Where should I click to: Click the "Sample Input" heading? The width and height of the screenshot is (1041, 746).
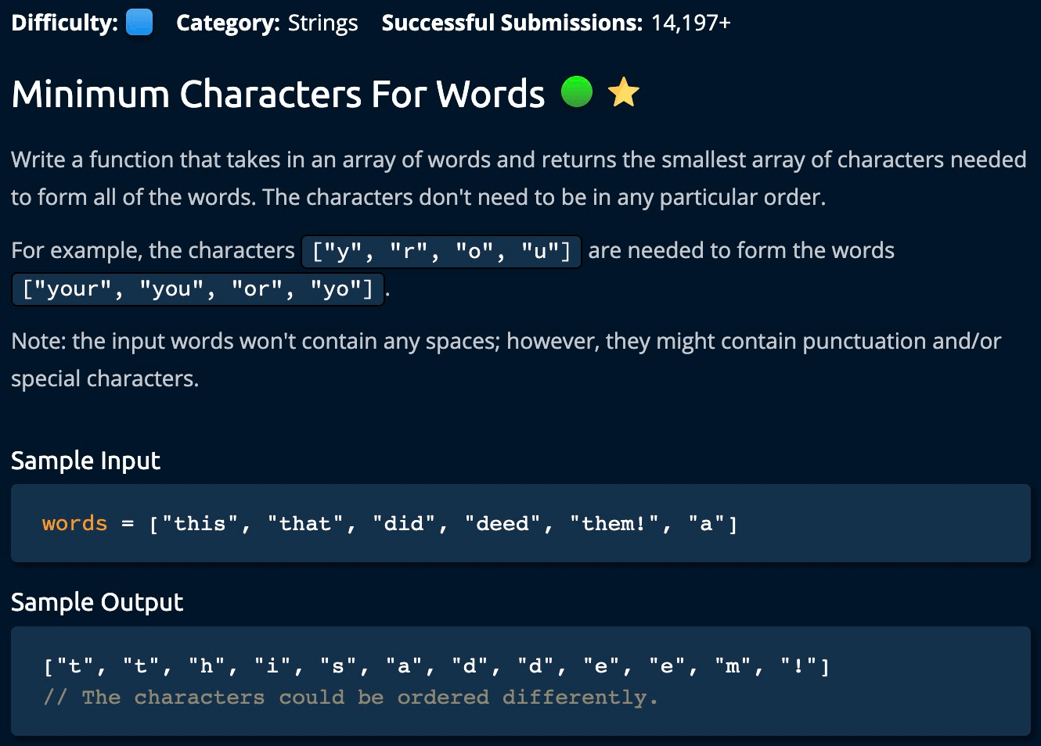point(85,461)
